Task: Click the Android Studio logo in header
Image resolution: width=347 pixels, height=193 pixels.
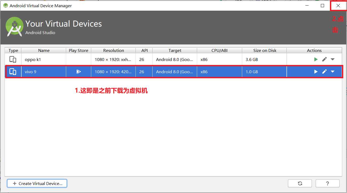Action: point(15,27)
